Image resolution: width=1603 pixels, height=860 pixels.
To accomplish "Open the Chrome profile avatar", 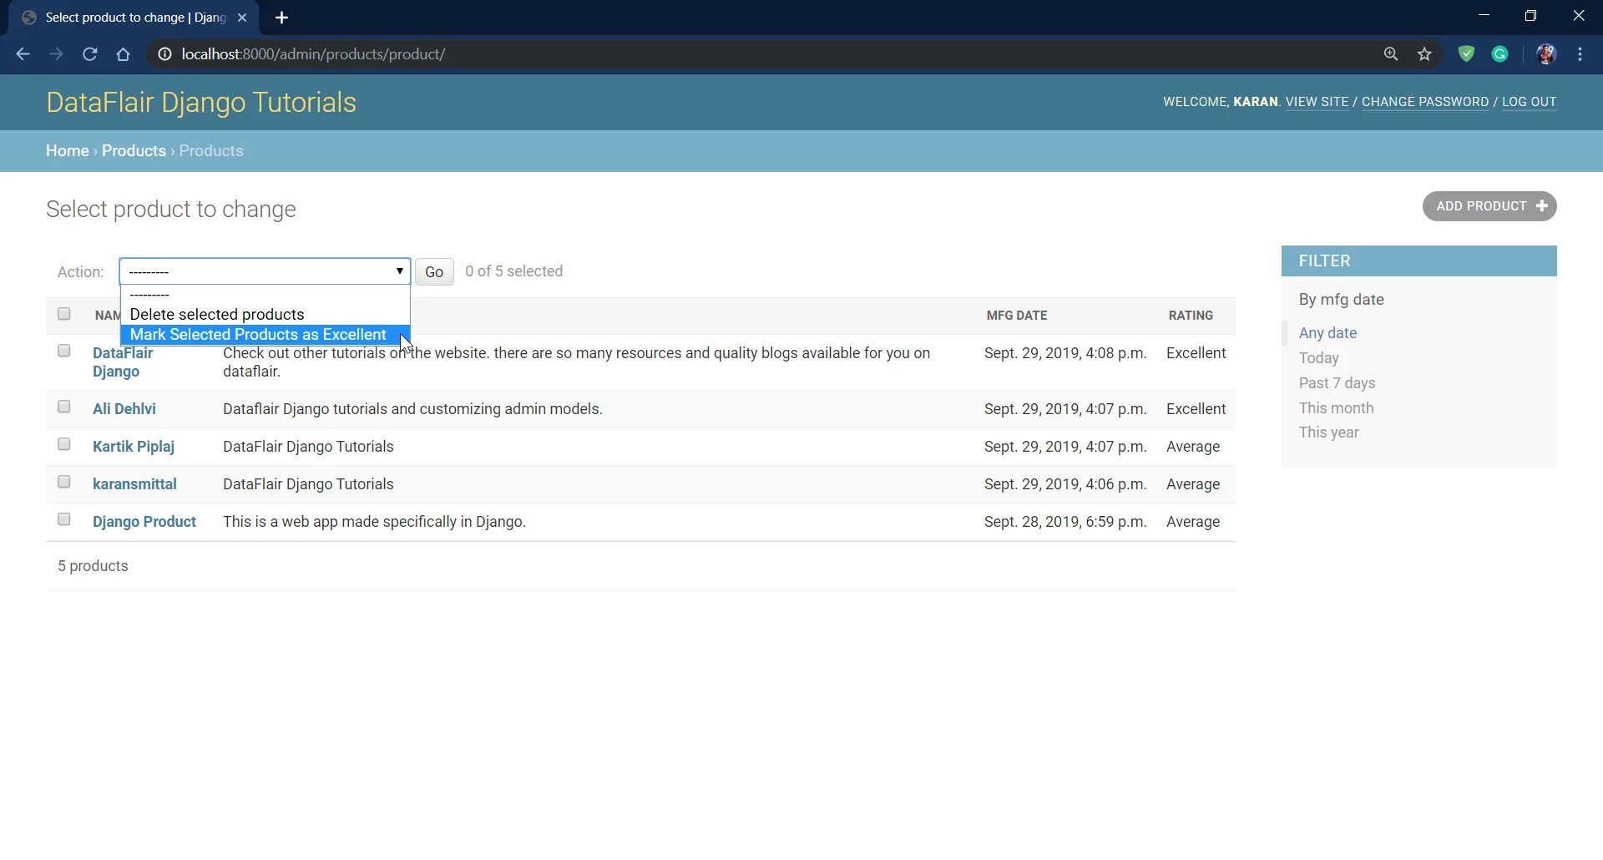I will pyautogui.click(x=1546, y=54).
